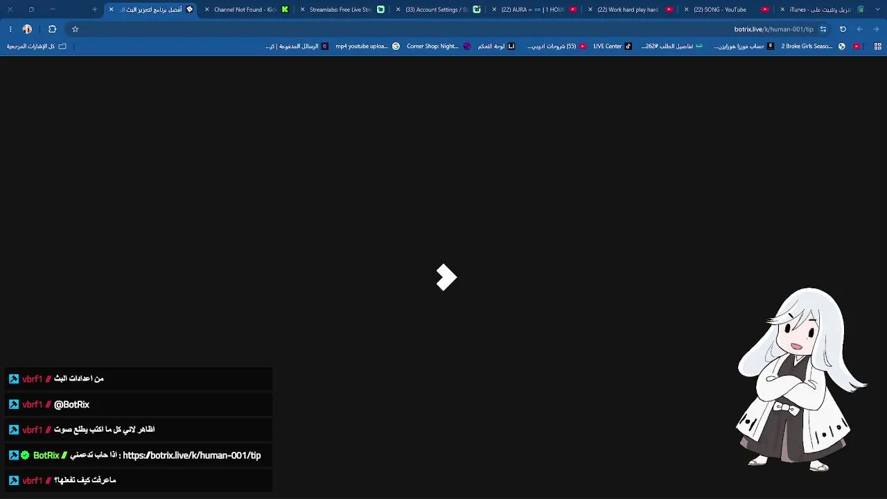Open a new tab with the plus button
This screenshot has width=887, height=499.
[94, 10]
